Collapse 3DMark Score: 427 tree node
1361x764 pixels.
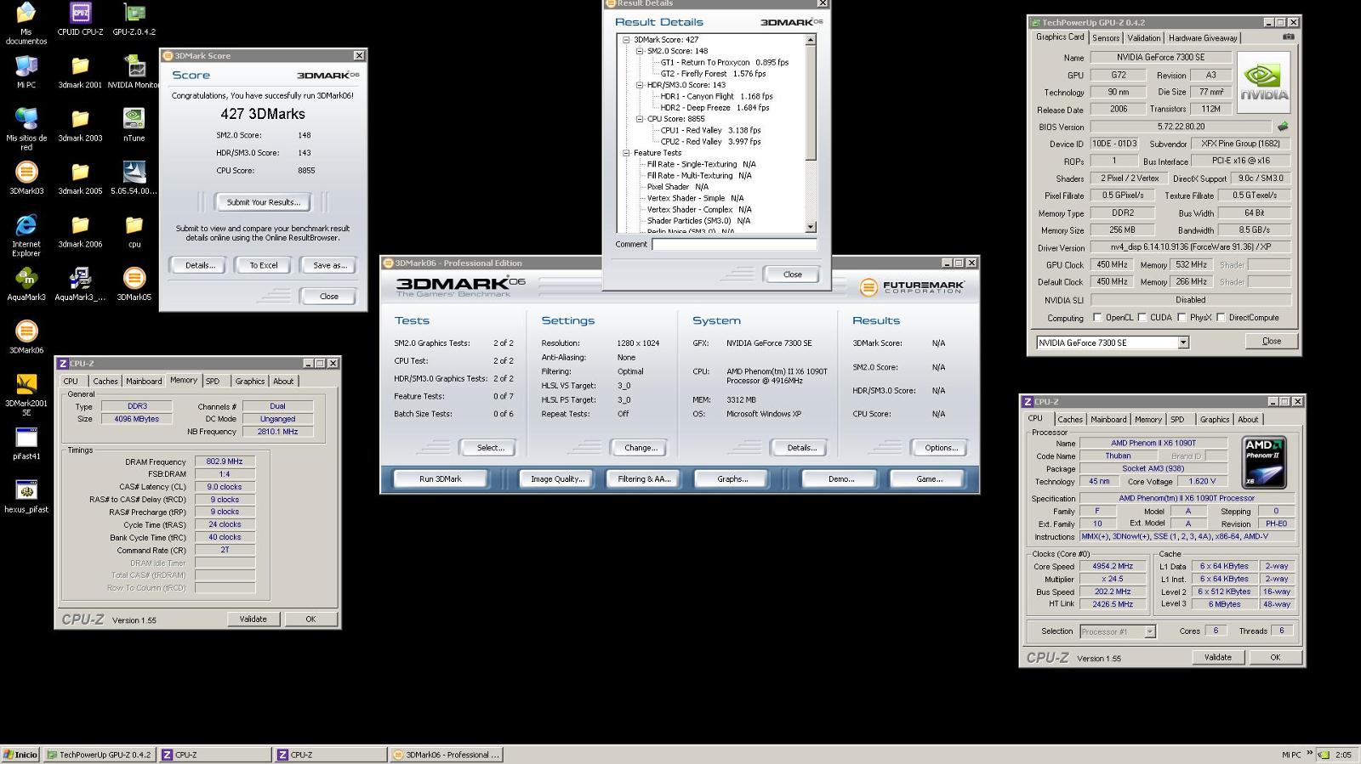pyautogui.click(x=626, y=40)
